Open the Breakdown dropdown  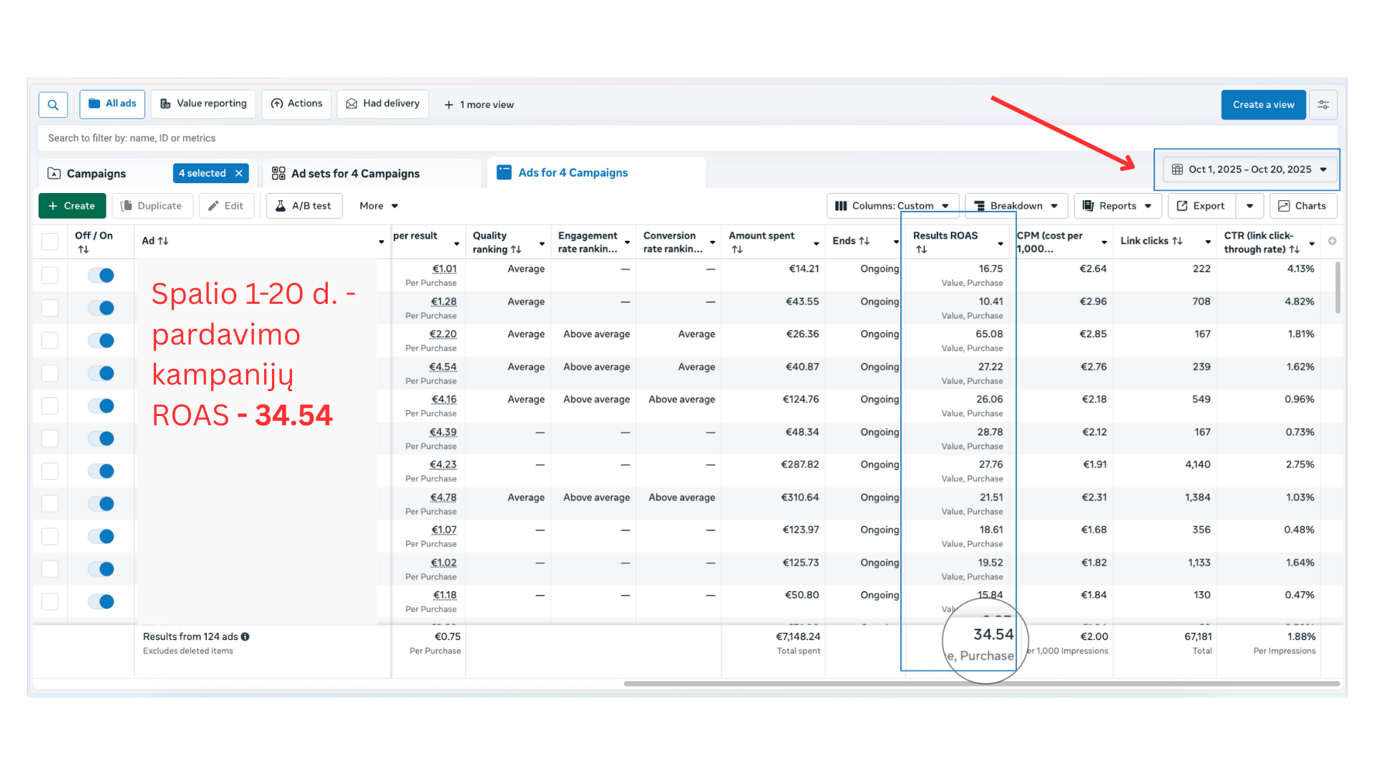[x=1015, y=206]
